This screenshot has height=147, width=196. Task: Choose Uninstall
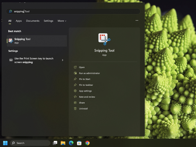pyautogui.click(x=83, y=109)
